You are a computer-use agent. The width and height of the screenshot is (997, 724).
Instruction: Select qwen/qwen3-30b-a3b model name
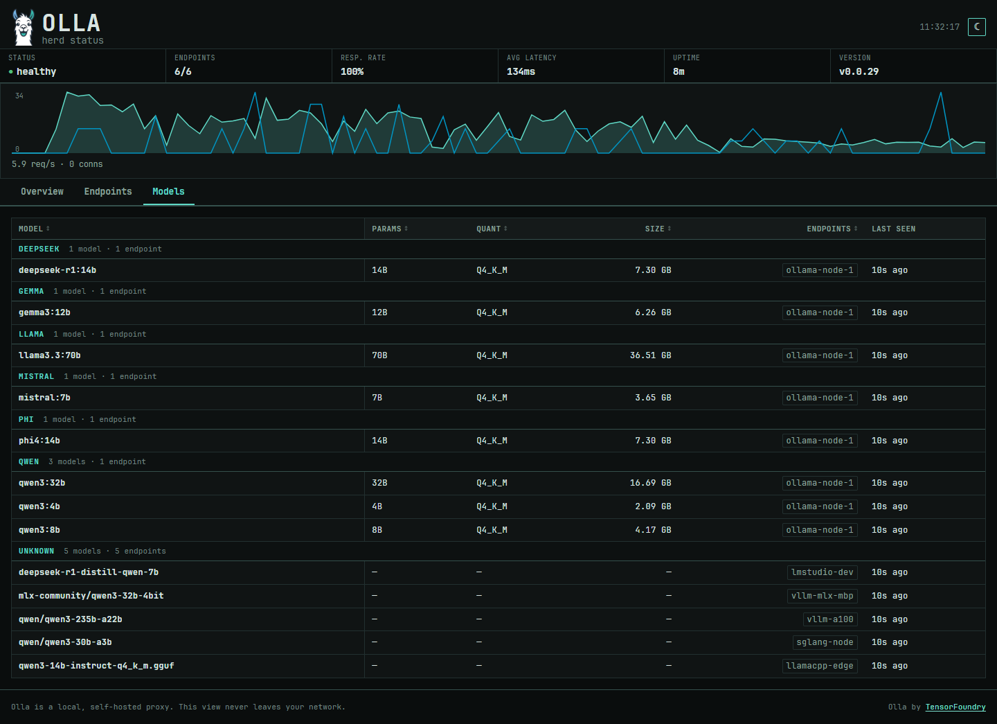pyautogui.click(x=65, y=642)
